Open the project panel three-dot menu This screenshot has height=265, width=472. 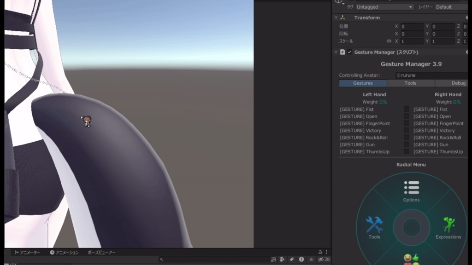coord(327,252)
